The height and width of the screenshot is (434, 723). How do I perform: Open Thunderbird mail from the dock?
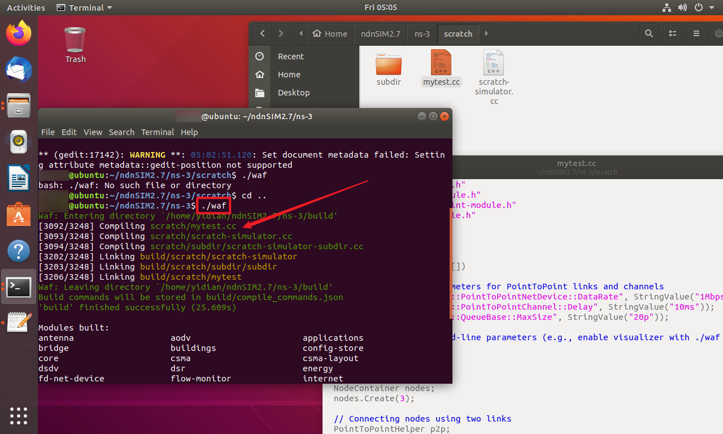[x=19, y=70]
